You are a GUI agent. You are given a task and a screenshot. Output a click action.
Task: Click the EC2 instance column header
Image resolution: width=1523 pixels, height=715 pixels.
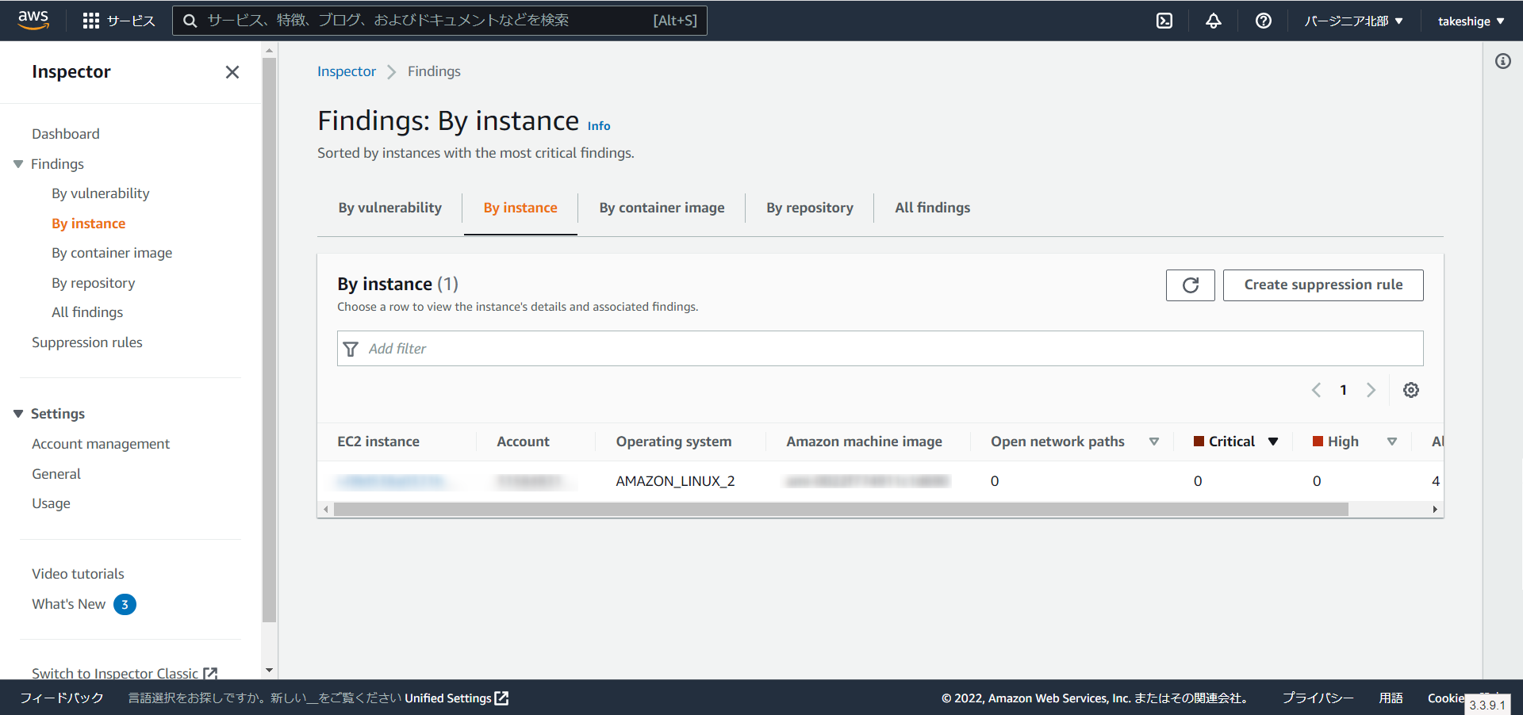coord(378,442)
